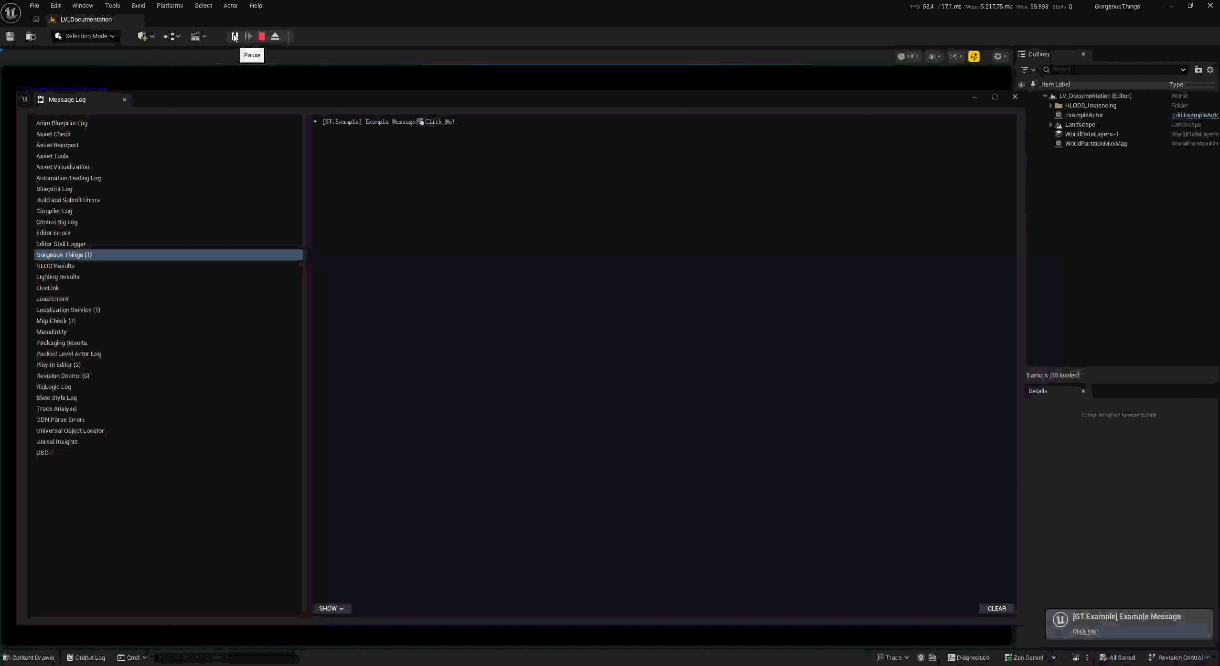The width and height of the screenshot is (1220, 666).
Task: Click the HLOD0_Instancing folder icon
Action: point(1059,106)
